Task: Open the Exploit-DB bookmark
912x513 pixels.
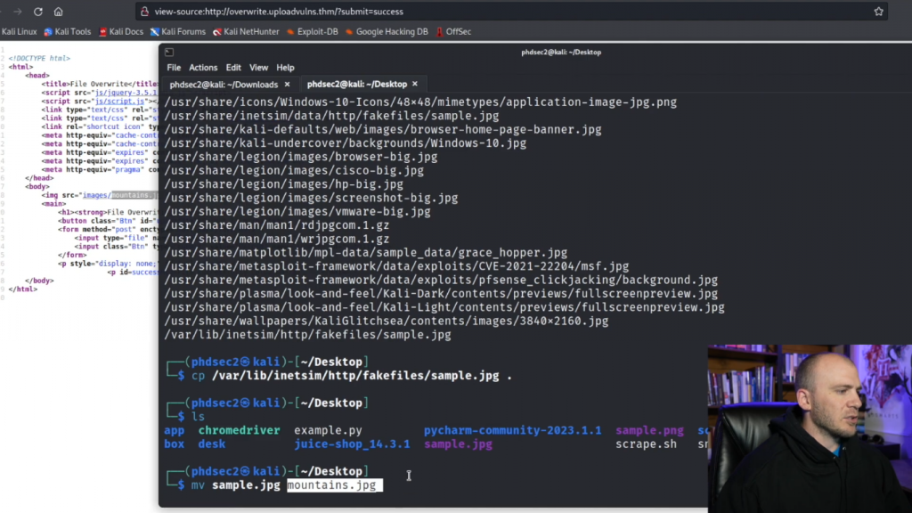Action: 313,31
